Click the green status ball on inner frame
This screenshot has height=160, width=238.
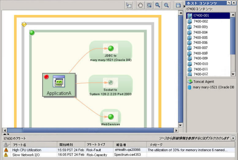32,33
